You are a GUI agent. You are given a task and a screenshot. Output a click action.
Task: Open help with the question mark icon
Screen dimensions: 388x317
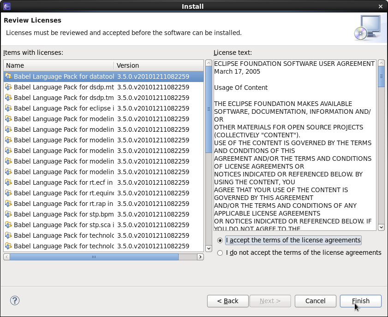click(x=15, y=300)
